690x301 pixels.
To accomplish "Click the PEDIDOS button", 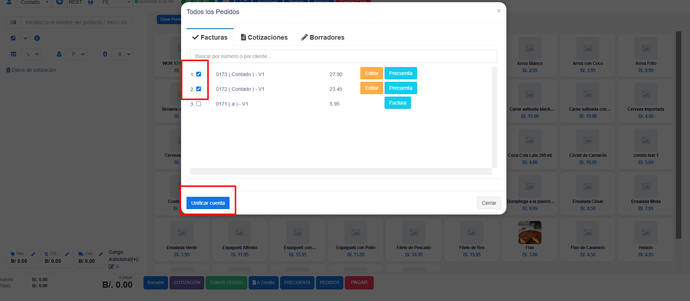I will point(330,283).
